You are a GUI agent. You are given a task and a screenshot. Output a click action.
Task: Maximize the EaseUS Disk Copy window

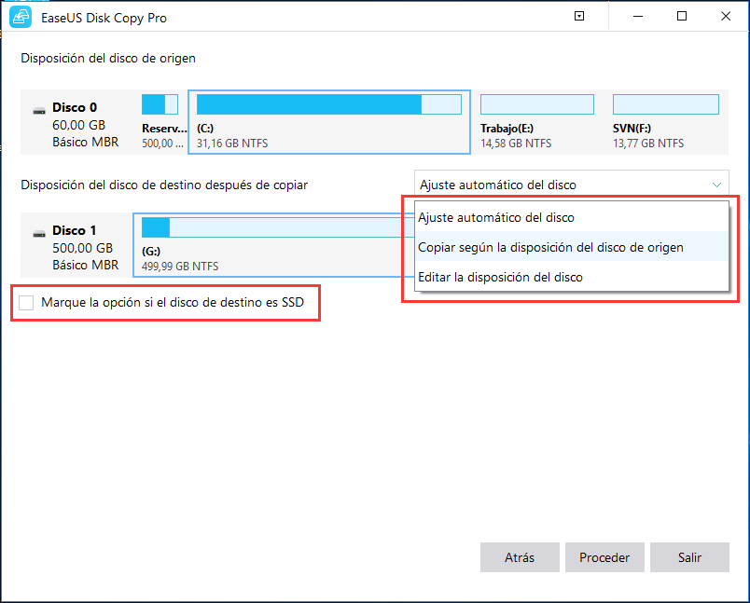(682, 16)
